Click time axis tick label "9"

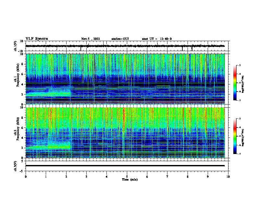pyautogui.click(x=208, y=177)
